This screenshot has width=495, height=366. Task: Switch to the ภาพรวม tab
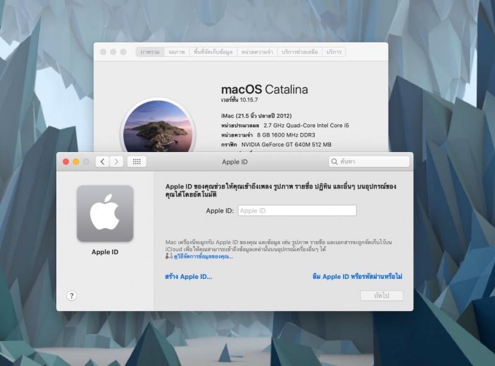(150, 52)
